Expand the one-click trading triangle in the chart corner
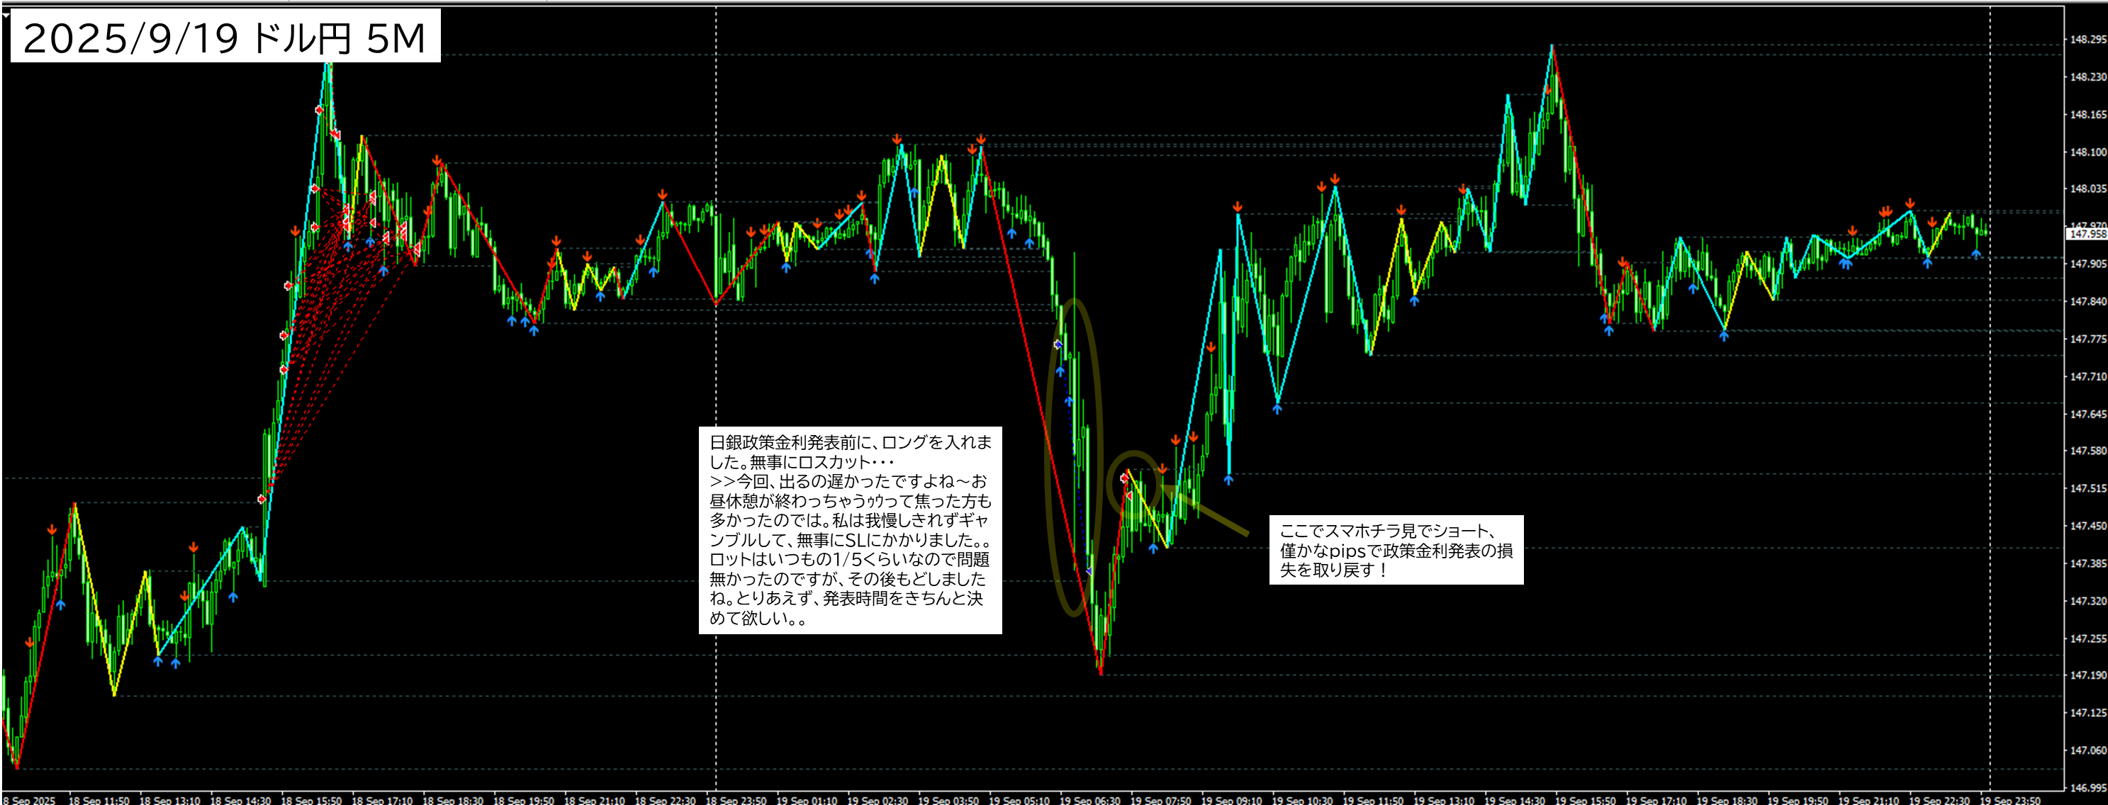The width and height of the screenshot is (2108, 805). (6, 14)
